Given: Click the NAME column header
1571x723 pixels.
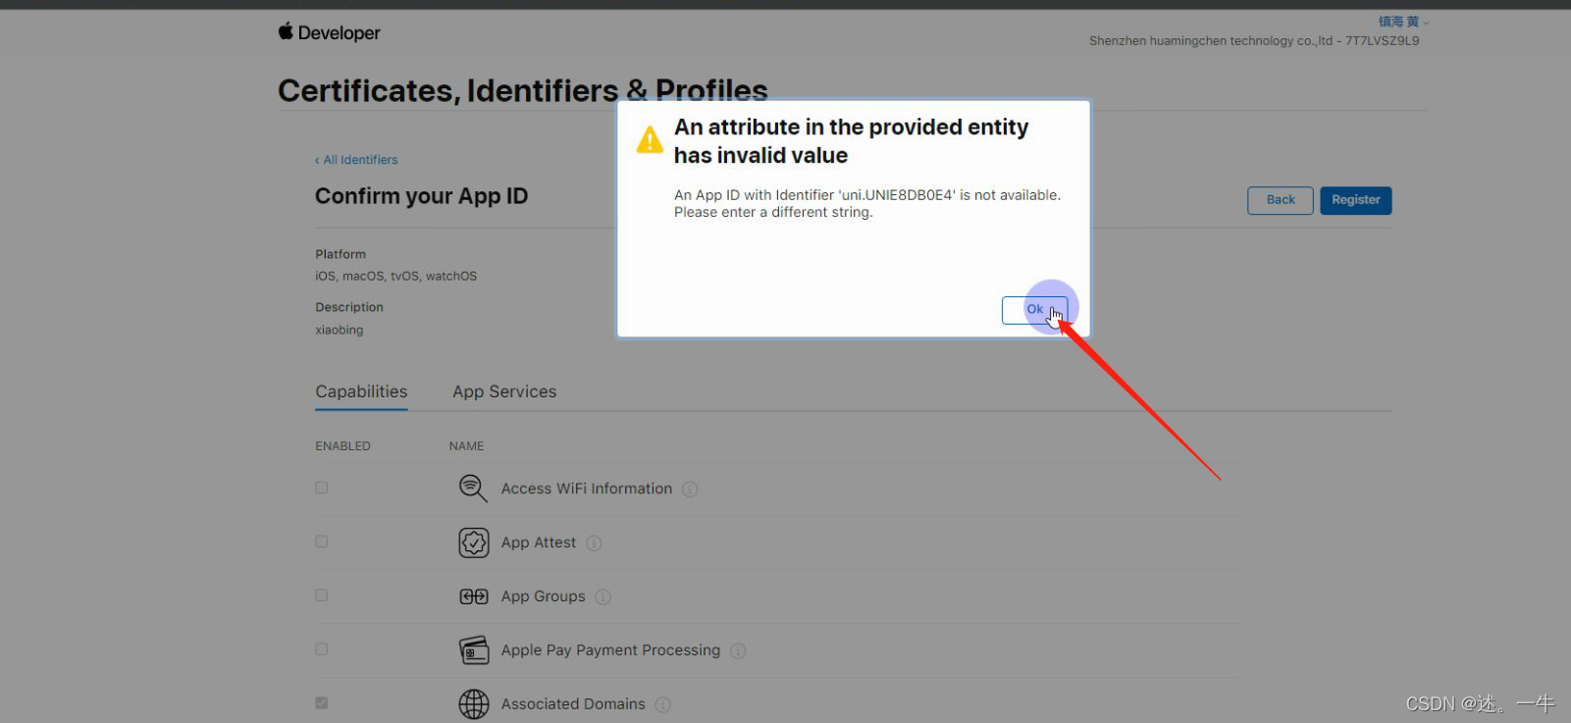Looking at the screenshot, I should 466,445.
